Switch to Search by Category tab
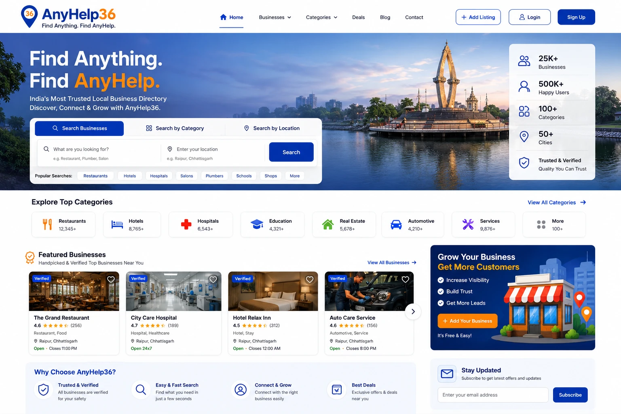 [175, 128]
